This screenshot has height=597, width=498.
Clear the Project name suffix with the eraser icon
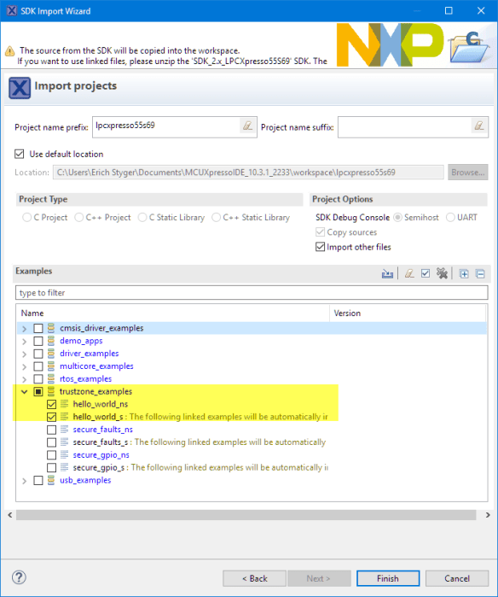pyautogui.click(x=479, y=126)
